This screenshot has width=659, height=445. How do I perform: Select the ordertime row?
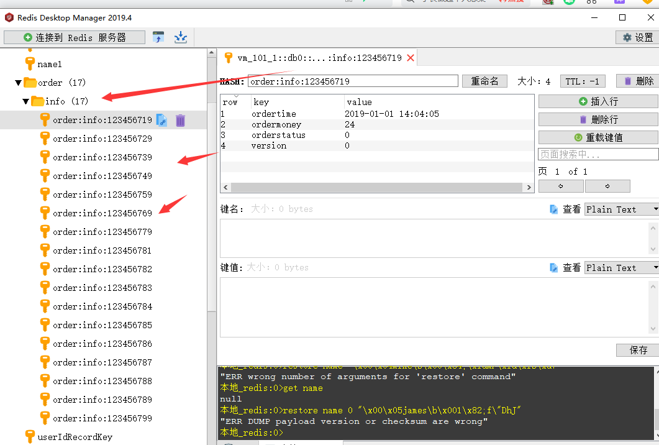[377, 114]
